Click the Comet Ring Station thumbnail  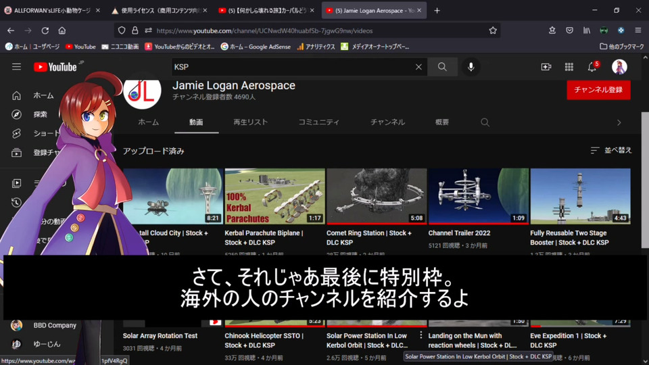[377, 196]
